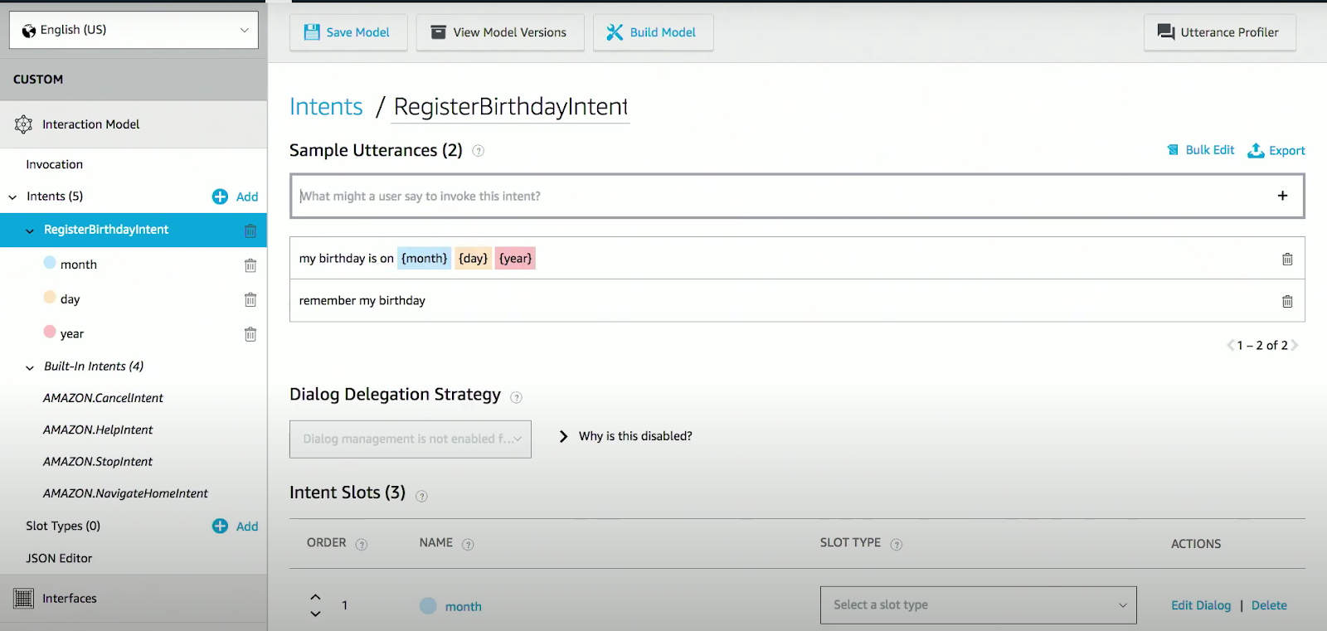The width and height of the screenshot is (1327, 631).
Task: Click the plus icon to add slot type
Action: (x=220, y=526)
